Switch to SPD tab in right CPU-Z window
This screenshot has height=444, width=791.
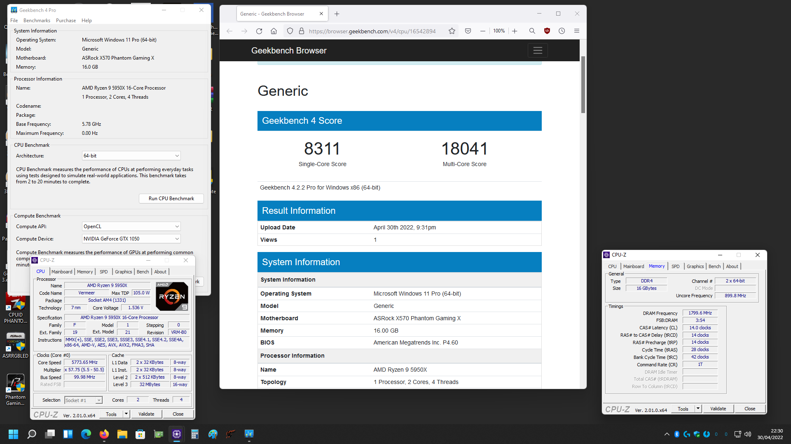(676, 266)
